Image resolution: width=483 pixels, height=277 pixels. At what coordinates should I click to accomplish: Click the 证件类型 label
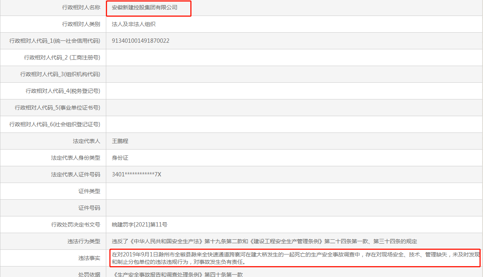pos(89,191)
